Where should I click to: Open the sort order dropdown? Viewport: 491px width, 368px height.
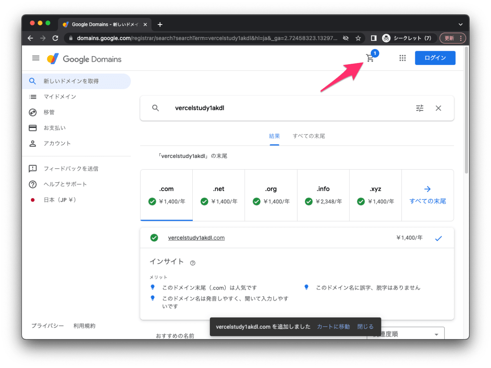coord(405,334)
